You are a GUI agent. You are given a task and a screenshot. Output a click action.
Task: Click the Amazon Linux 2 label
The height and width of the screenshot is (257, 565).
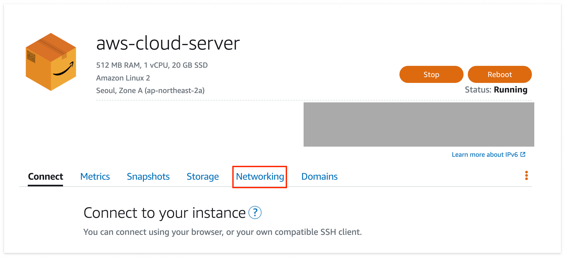pos(123,78)
